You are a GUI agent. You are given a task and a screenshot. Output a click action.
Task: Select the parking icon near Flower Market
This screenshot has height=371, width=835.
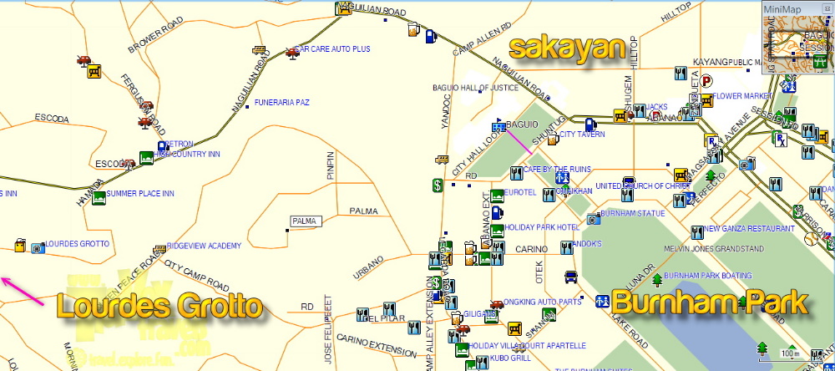point(706,81)
